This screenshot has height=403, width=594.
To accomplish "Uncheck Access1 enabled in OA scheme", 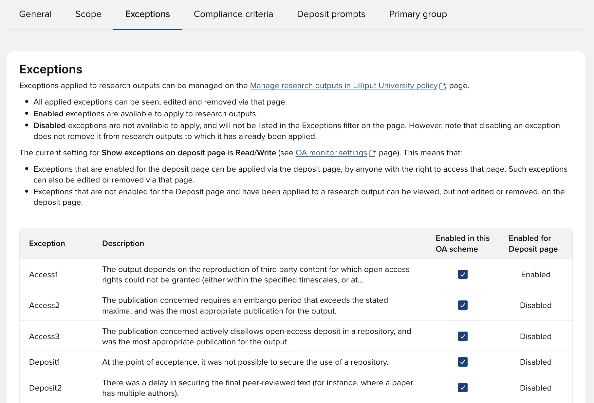I will pos(463,274).
